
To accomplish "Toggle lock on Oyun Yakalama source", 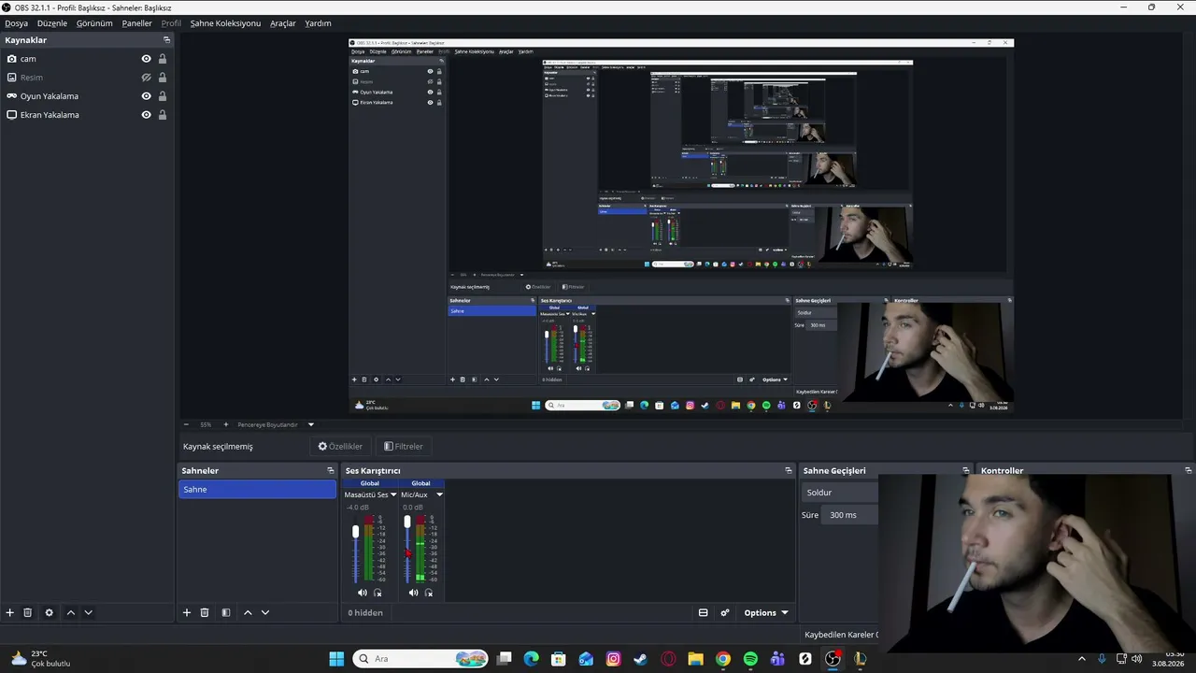I will 163,96.
